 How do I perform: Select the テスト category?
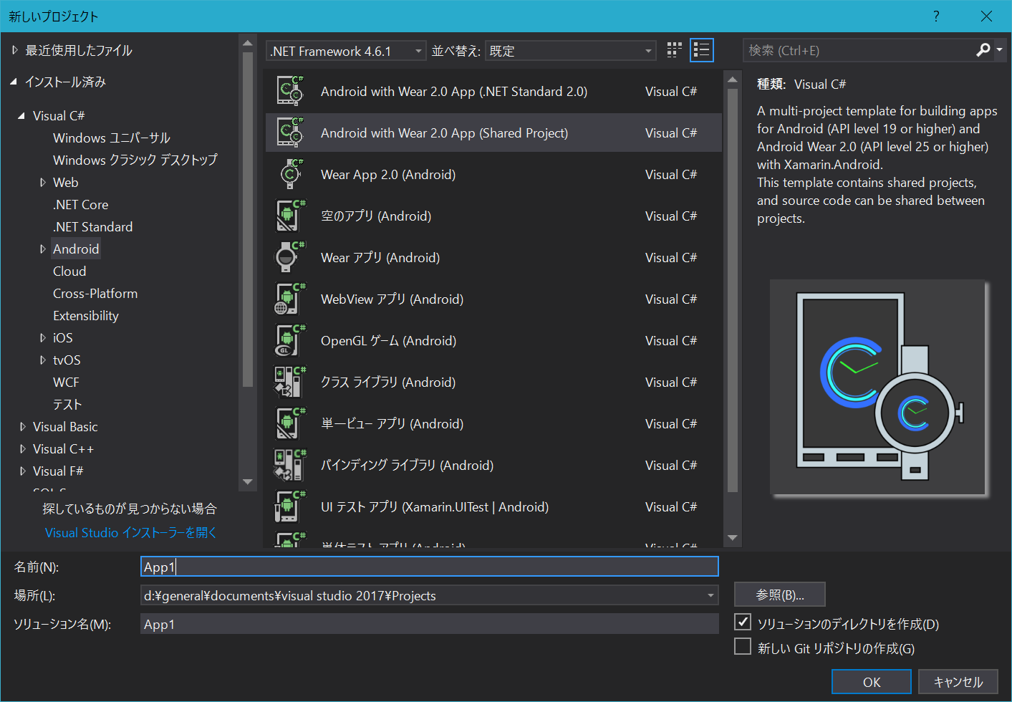[67, 404]
